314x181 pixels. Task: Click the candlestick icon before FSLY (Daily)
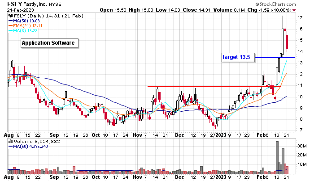10,16
